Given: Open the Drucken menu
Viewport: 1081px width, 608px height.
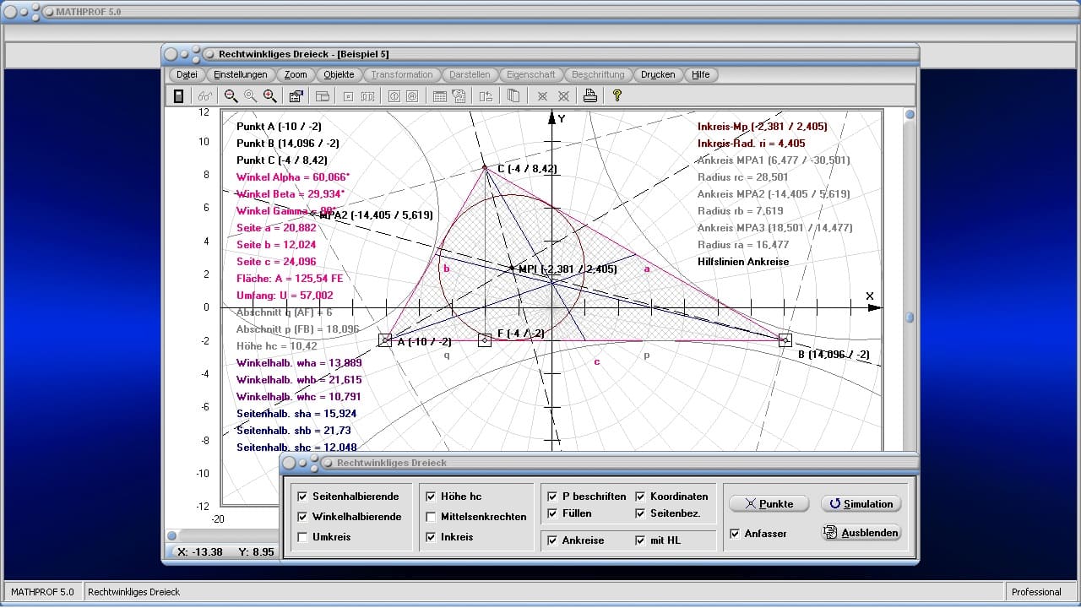Looking at the screenshot, I should pos(658,74).
